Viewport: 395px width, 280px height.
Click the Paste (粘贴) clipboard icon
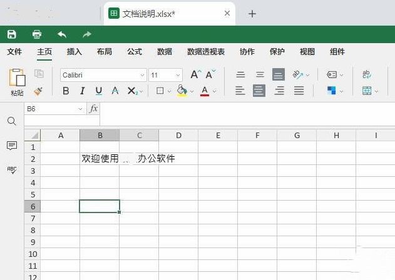click(17, 77)
